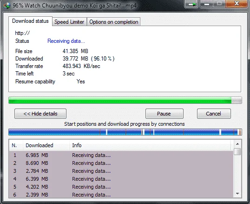Select connection row 2 with 8.690 MB
Image resolution: width=250 pixels, height=204 pixels.
[121, 163]
